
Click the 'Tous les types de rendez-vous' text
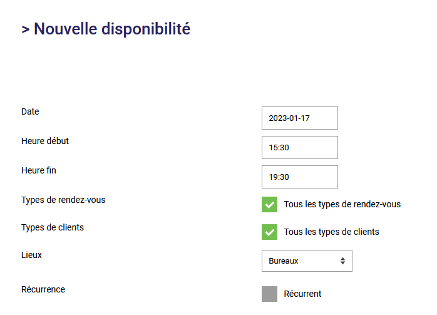click(342, 204)
